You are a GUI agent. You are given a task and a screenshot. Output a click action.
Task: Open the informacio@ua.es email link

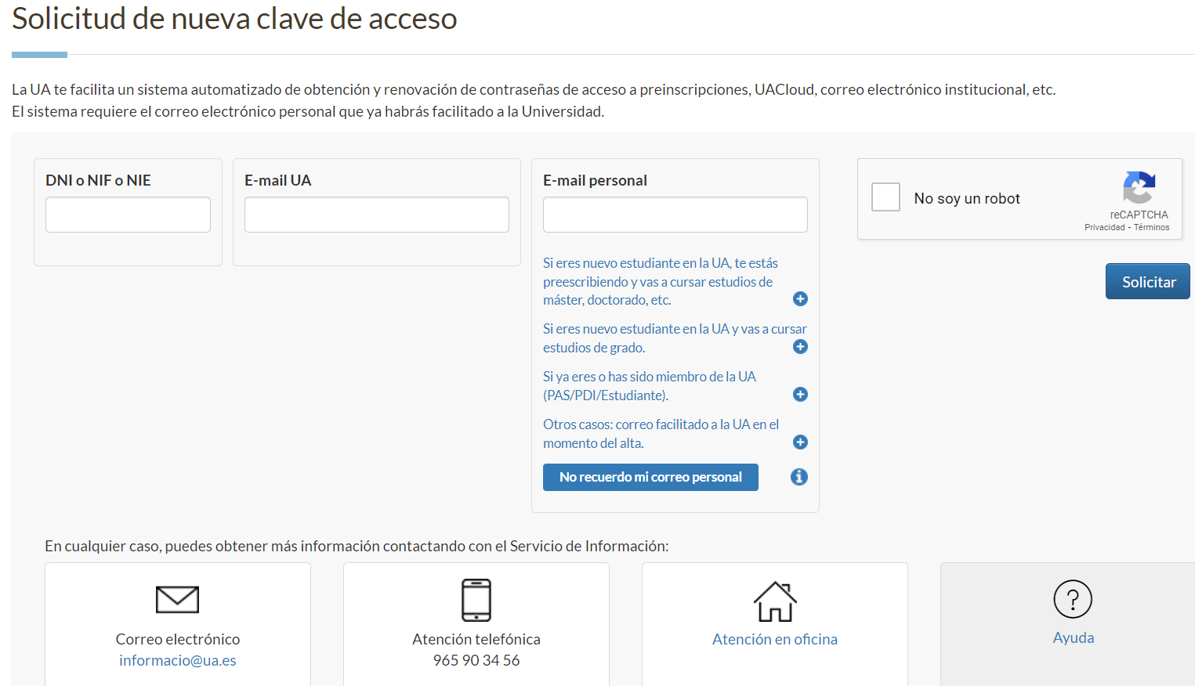click(x=178, y=660)
